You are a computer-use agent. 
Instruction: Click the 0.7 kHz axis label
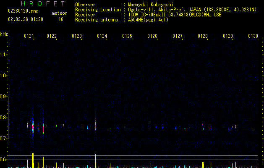coord(3,139)
